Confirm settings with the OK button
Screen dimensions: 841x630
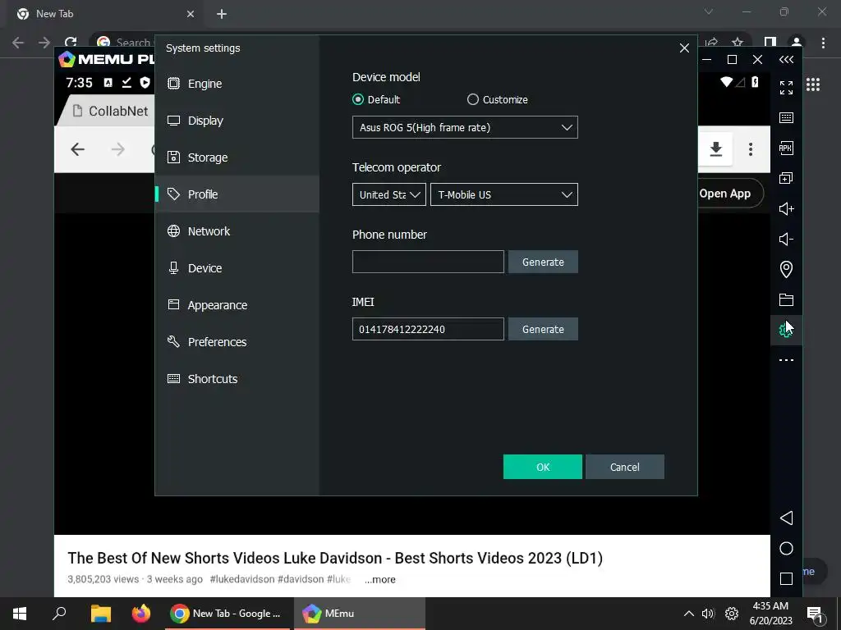pos(542,467)
